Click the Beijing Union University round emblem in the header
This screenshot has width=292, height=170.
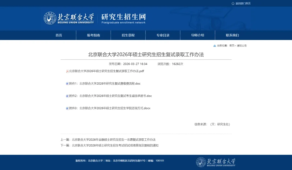[50, 18]
